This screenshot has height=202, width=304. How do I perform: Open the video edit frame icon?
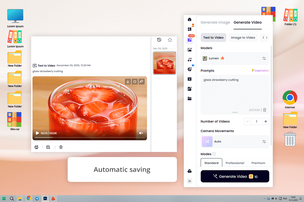point(48,147)
